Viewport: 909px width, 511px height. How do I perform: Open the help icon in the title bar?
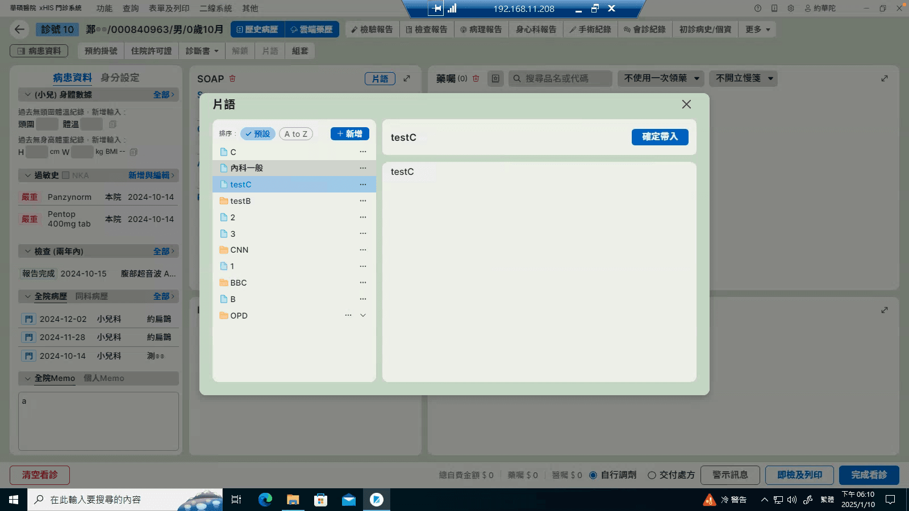[x=758, y=9]
